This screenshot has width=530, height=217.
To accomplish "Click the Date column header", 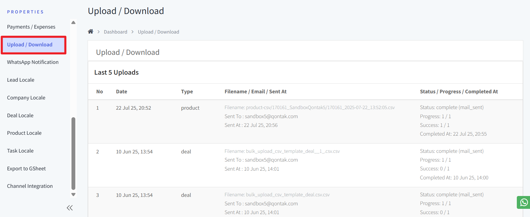I will tap(122, 92).
